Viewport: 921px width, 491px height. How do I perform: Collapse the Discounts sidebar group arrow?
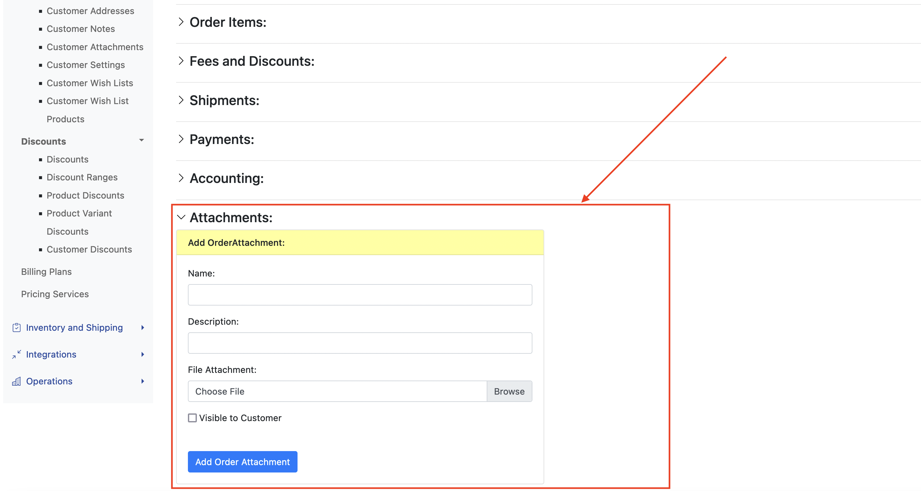[142, 140]
